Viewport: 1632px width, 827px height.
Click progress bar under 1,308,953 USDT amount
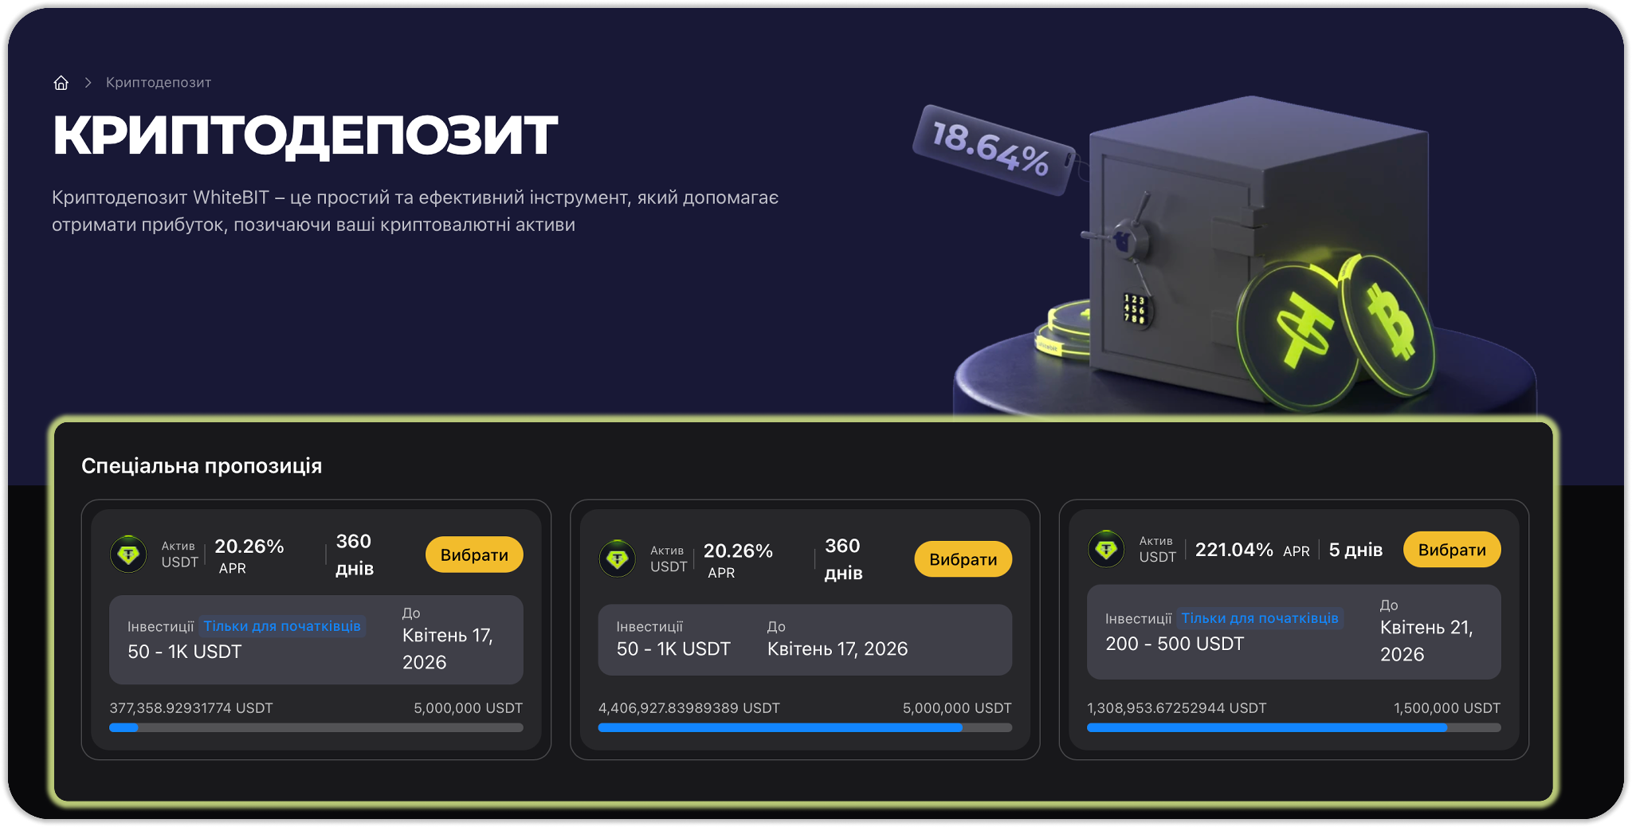[x=1293, y=727]
